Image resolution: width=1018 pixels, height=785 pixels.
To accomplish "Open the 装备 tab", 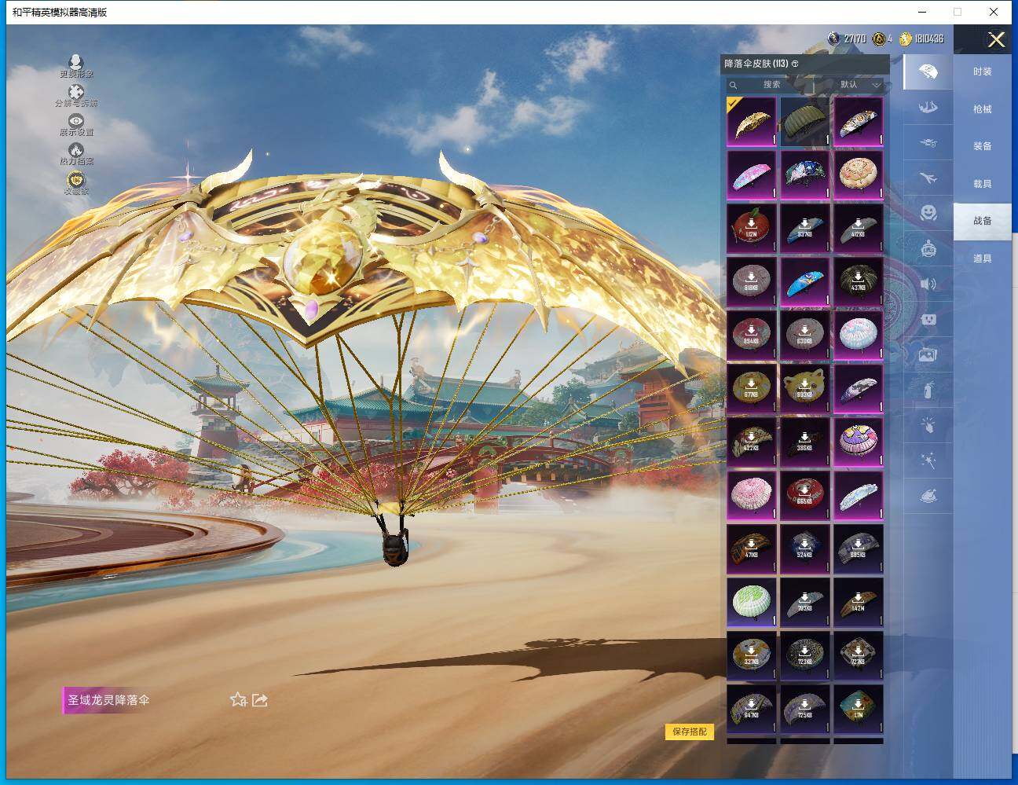I will pos(983,146).
